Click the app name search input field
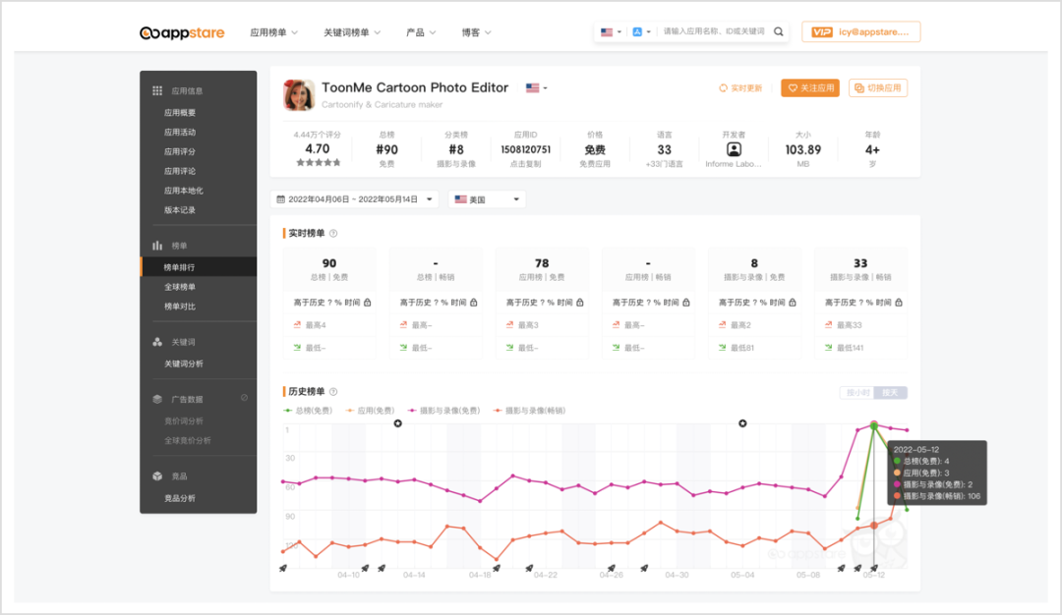The height and width of the screenshot is (615, 1062). pyautogui.click(x=713, y=31)
